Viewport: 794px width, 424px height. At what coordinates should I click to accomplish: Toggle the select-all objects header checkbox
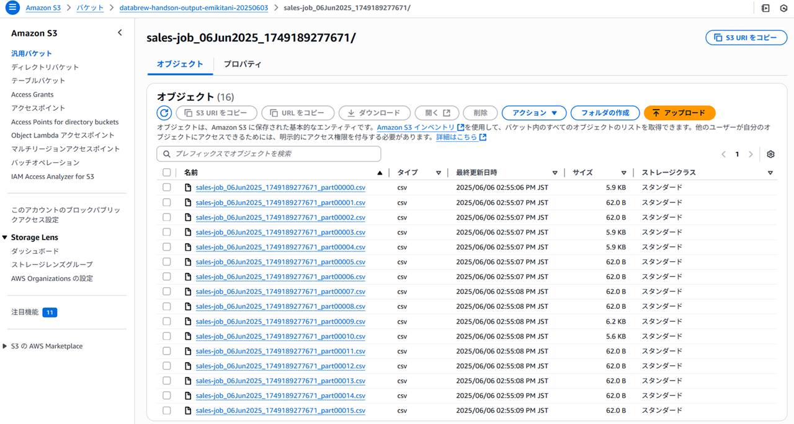166,173
